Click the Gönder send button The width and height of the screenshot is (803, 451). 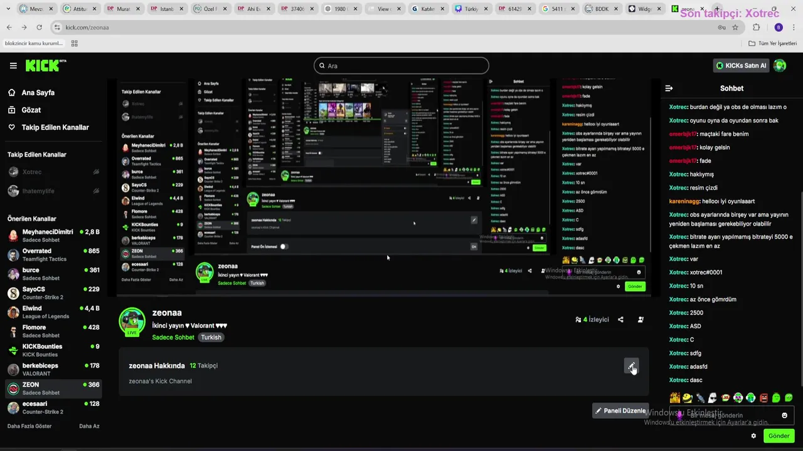[x=779, y=436]
